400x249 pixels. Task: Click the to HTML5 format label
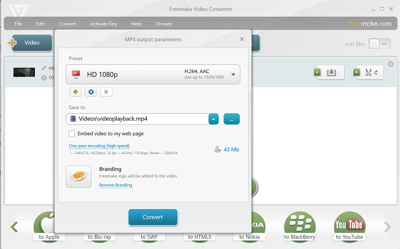(199, 237)
